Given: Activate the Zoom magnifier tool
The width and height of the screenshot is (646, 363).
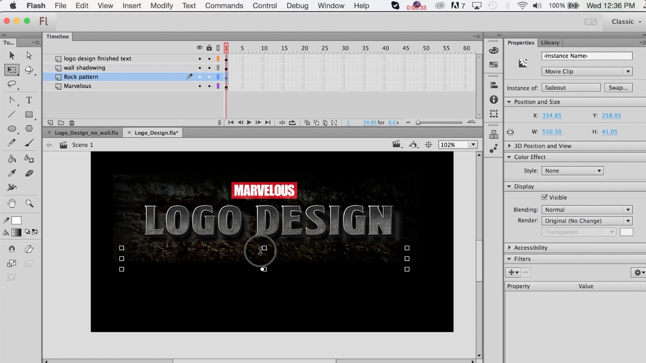Looking at the screenshot, I should 29,204.
